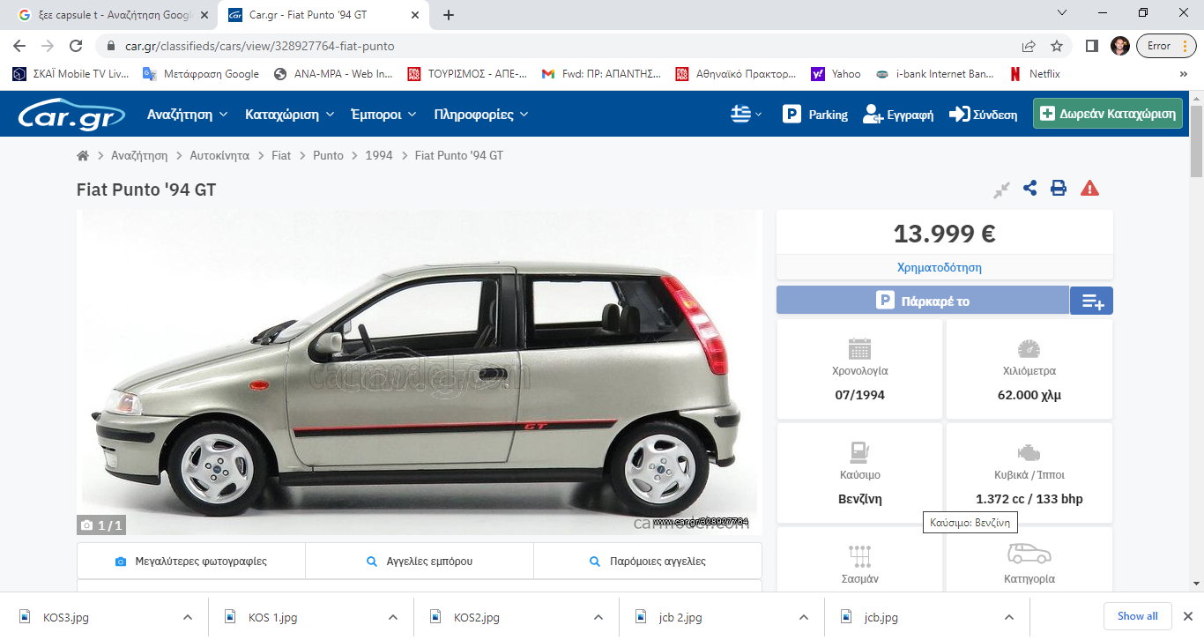Click the photo counter 1/1 badge

101,525
